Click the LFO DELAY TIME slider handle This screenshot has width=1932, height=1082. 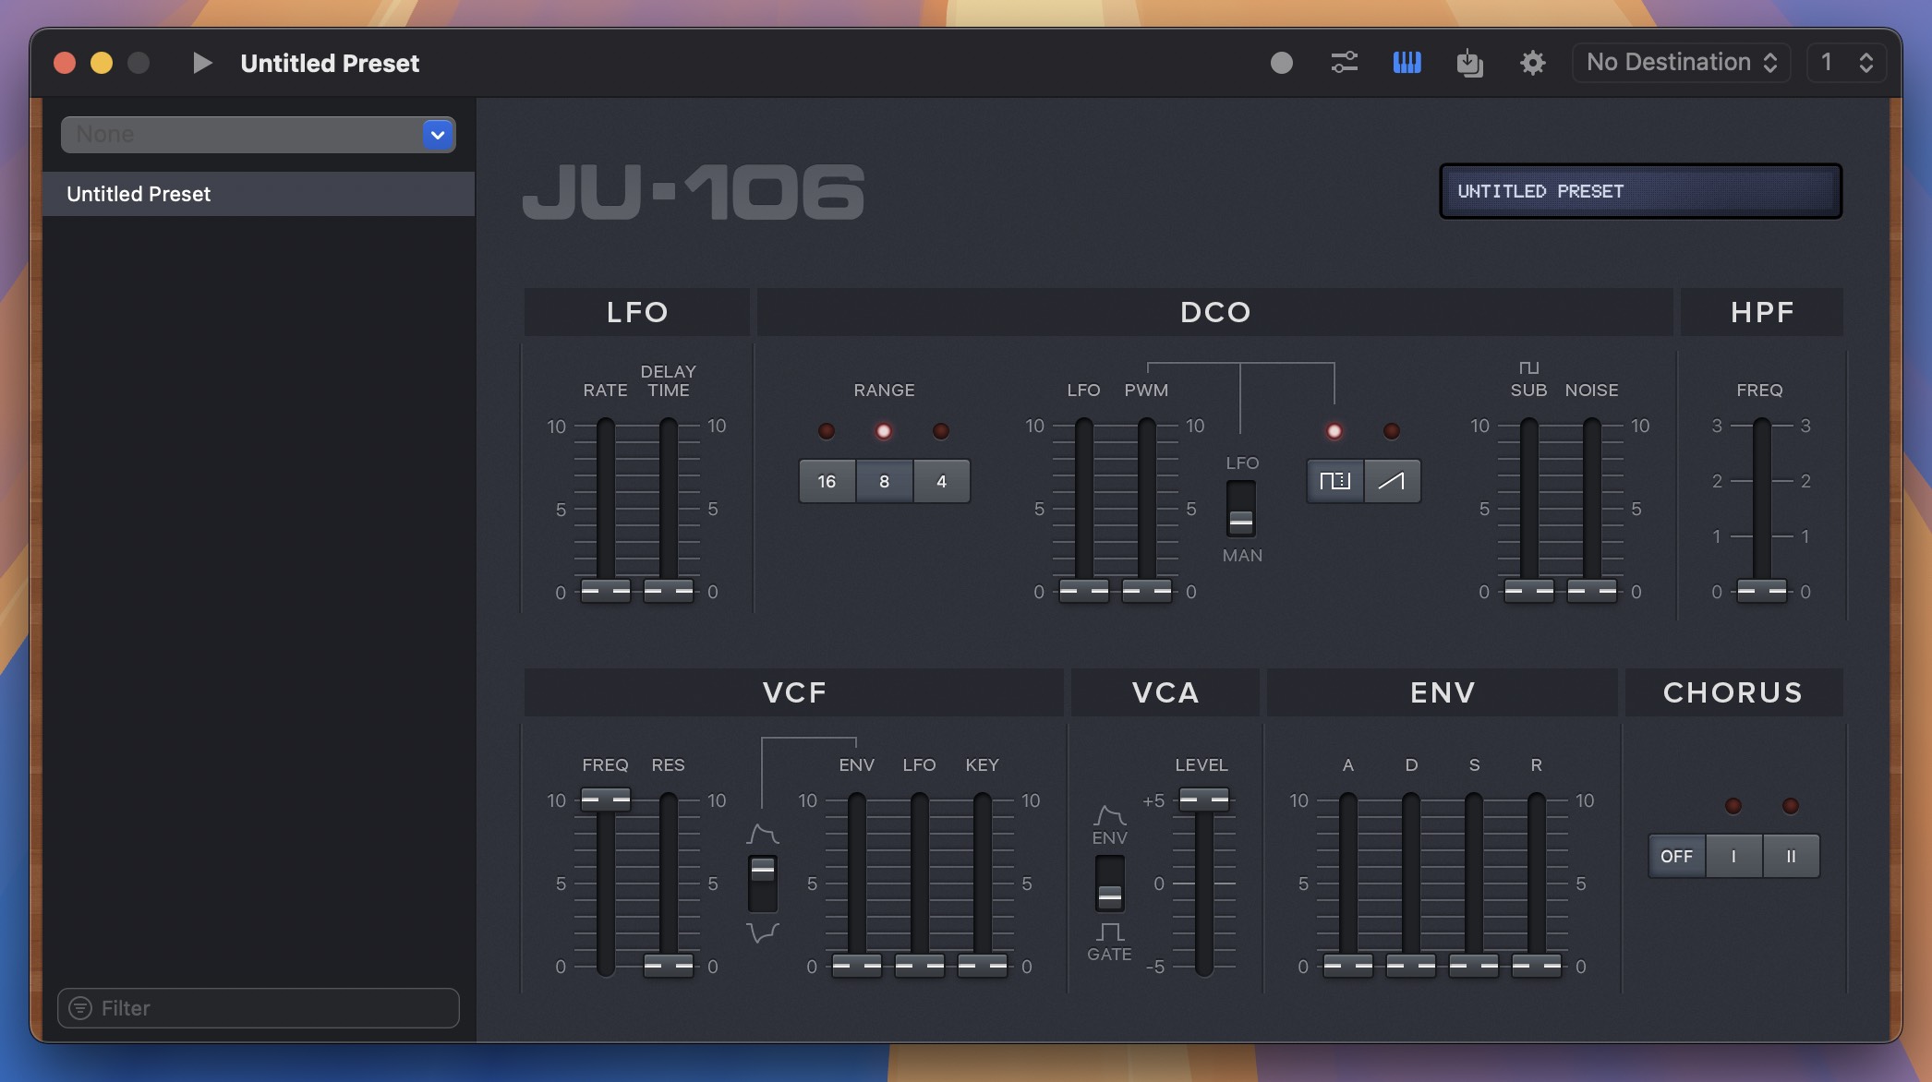click(668, 590)
